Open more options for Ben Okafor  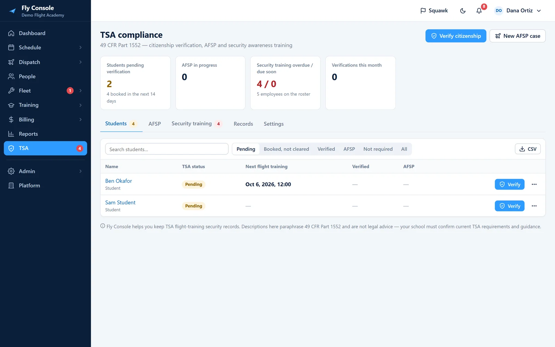(534, 184)
